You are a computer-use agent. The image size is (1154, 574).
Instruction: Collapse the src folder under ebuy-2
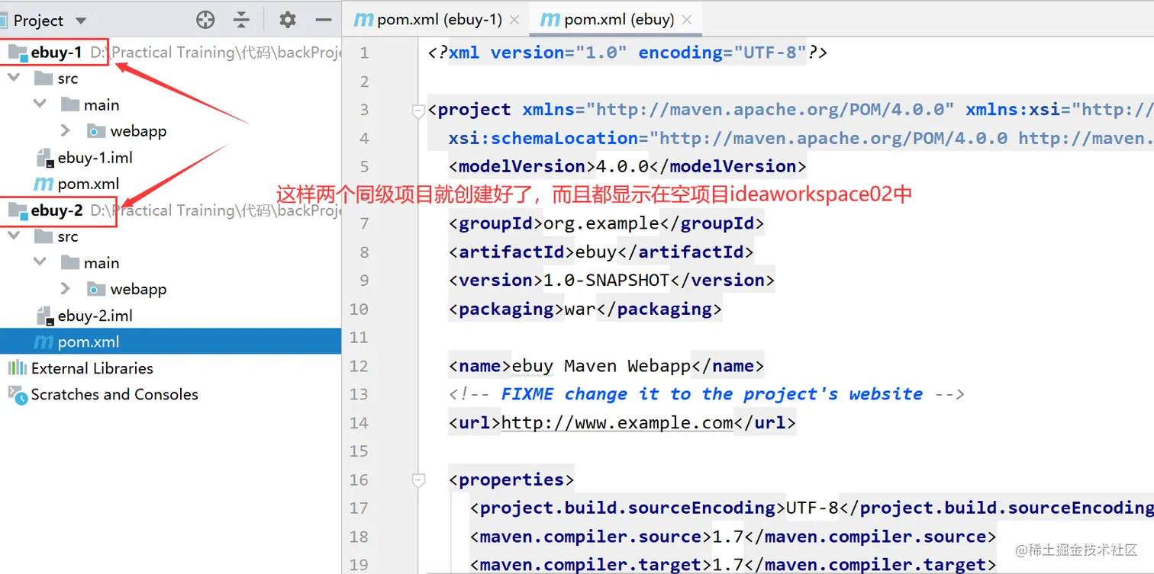point(13,236)
